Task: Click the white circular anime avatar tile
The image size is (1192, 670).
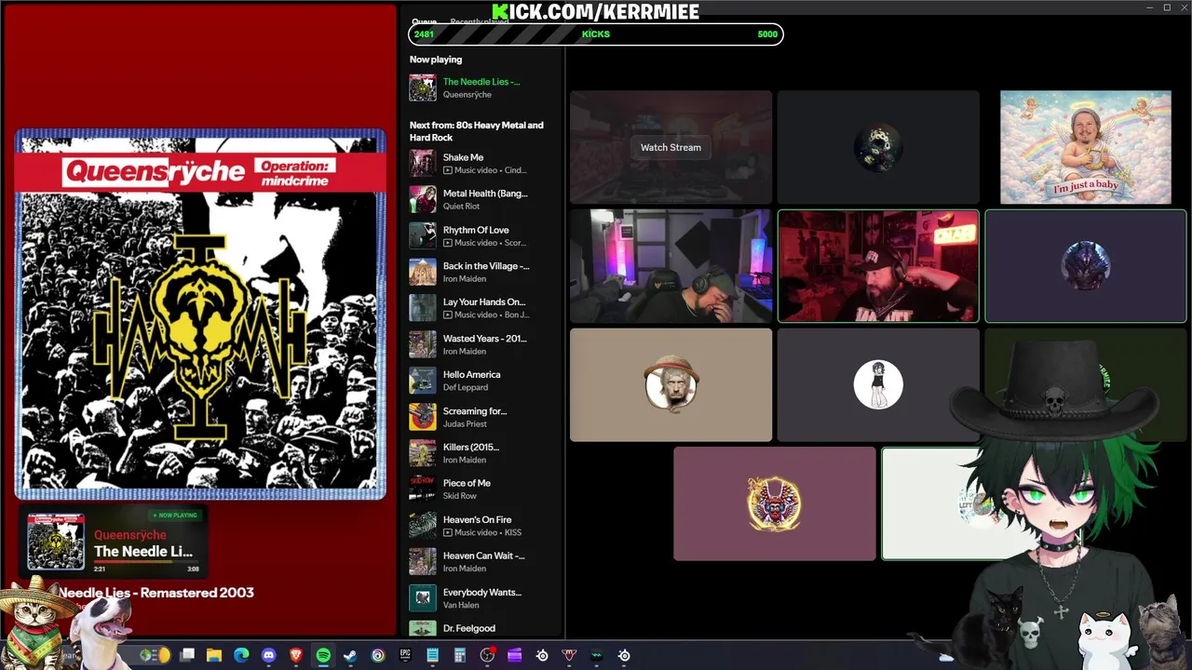Action: 878,384
